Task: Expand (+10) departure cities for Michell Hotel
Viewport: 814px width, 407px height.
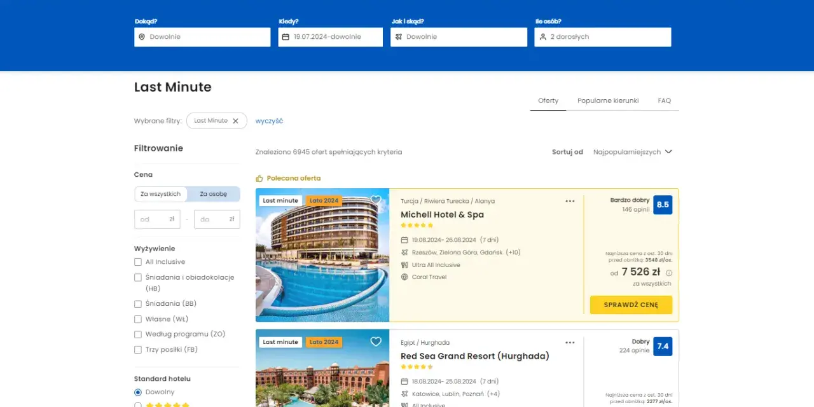Action: point(513,252)
